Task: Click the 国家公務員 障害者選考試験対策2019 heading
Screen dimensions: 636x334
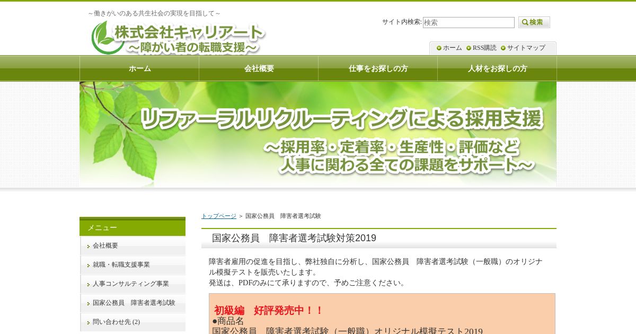Action: [x=294, y=238]
